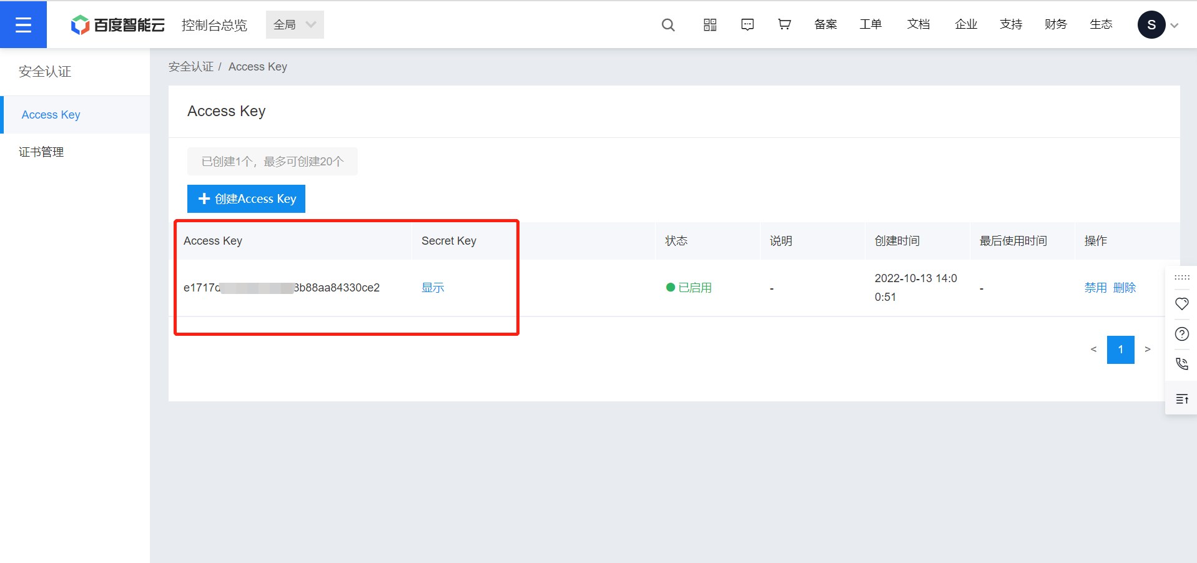Open the product grid icon
This screenshot has height=563, width=1197.
coord(710,25)
